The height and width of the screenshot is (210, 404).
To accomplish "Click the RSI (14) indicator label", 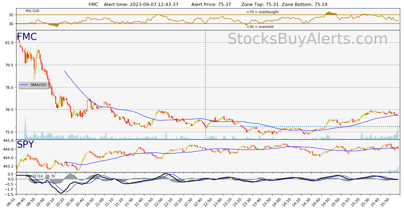I will (33, 11).
